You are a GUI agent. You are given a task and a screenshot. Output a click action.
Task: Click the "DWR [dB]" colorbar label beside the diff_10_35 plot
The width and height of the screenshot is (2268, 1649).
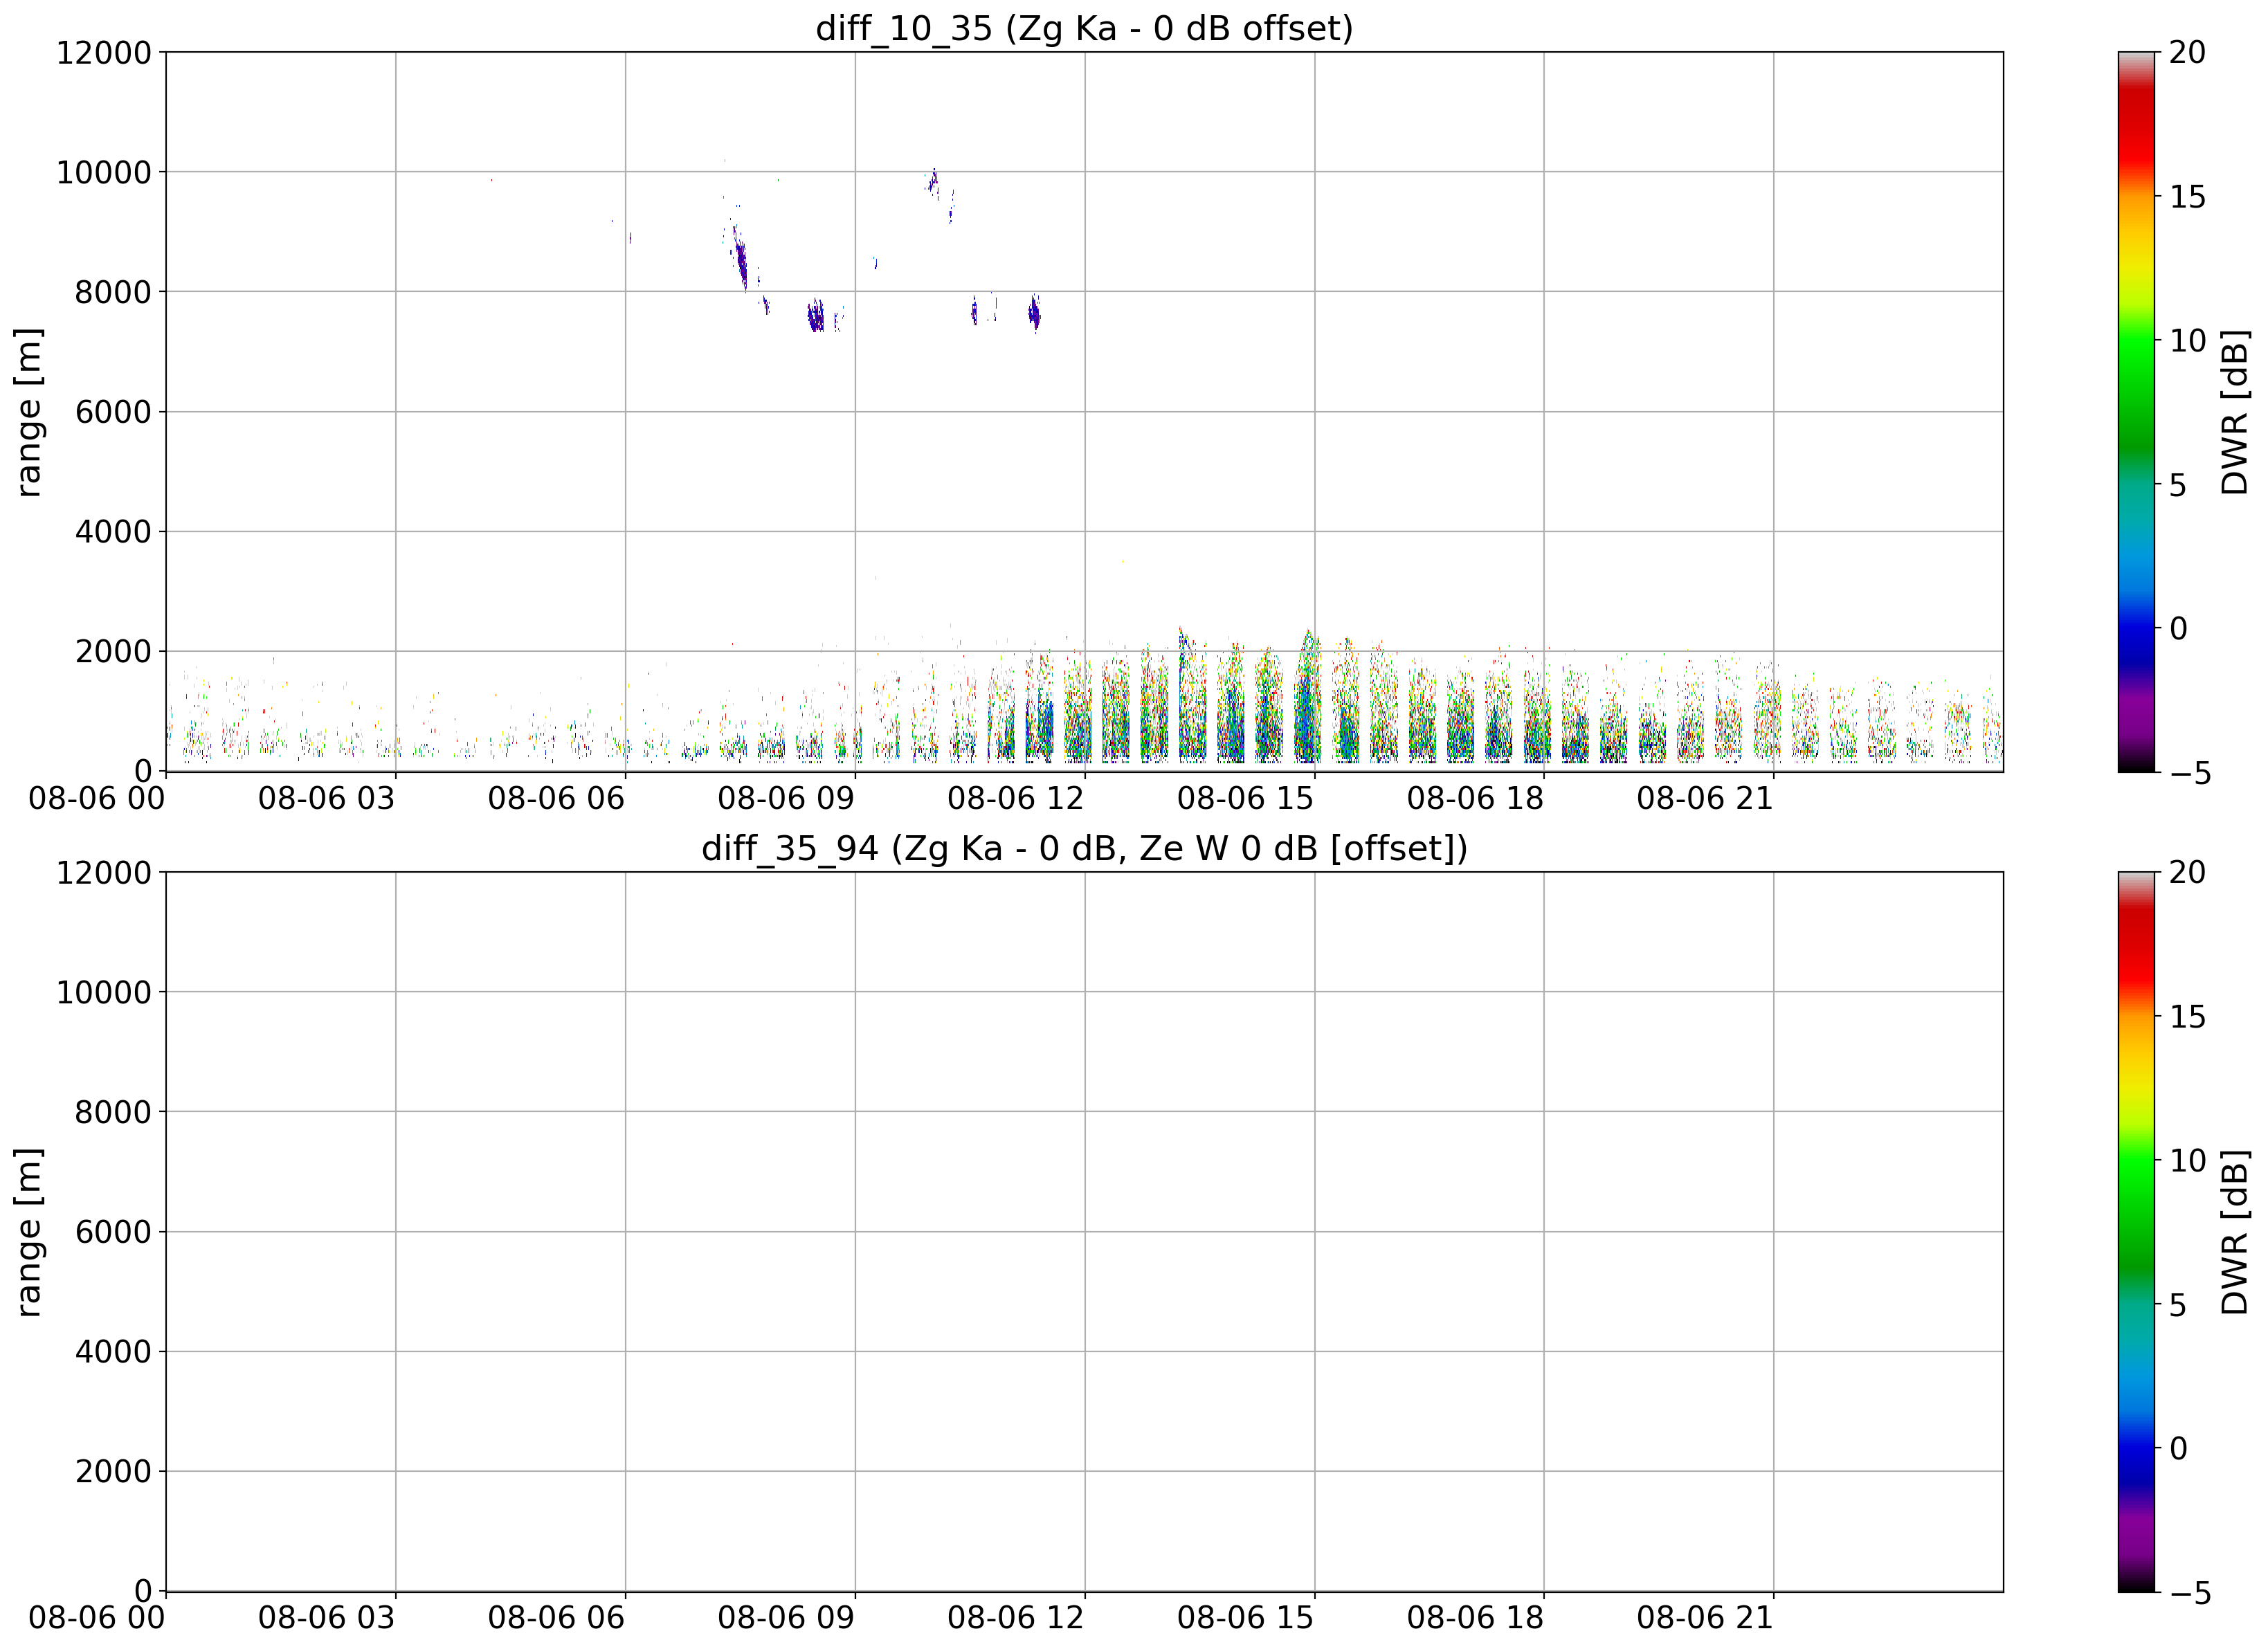pyautogui.click(x=2234, y=412)
